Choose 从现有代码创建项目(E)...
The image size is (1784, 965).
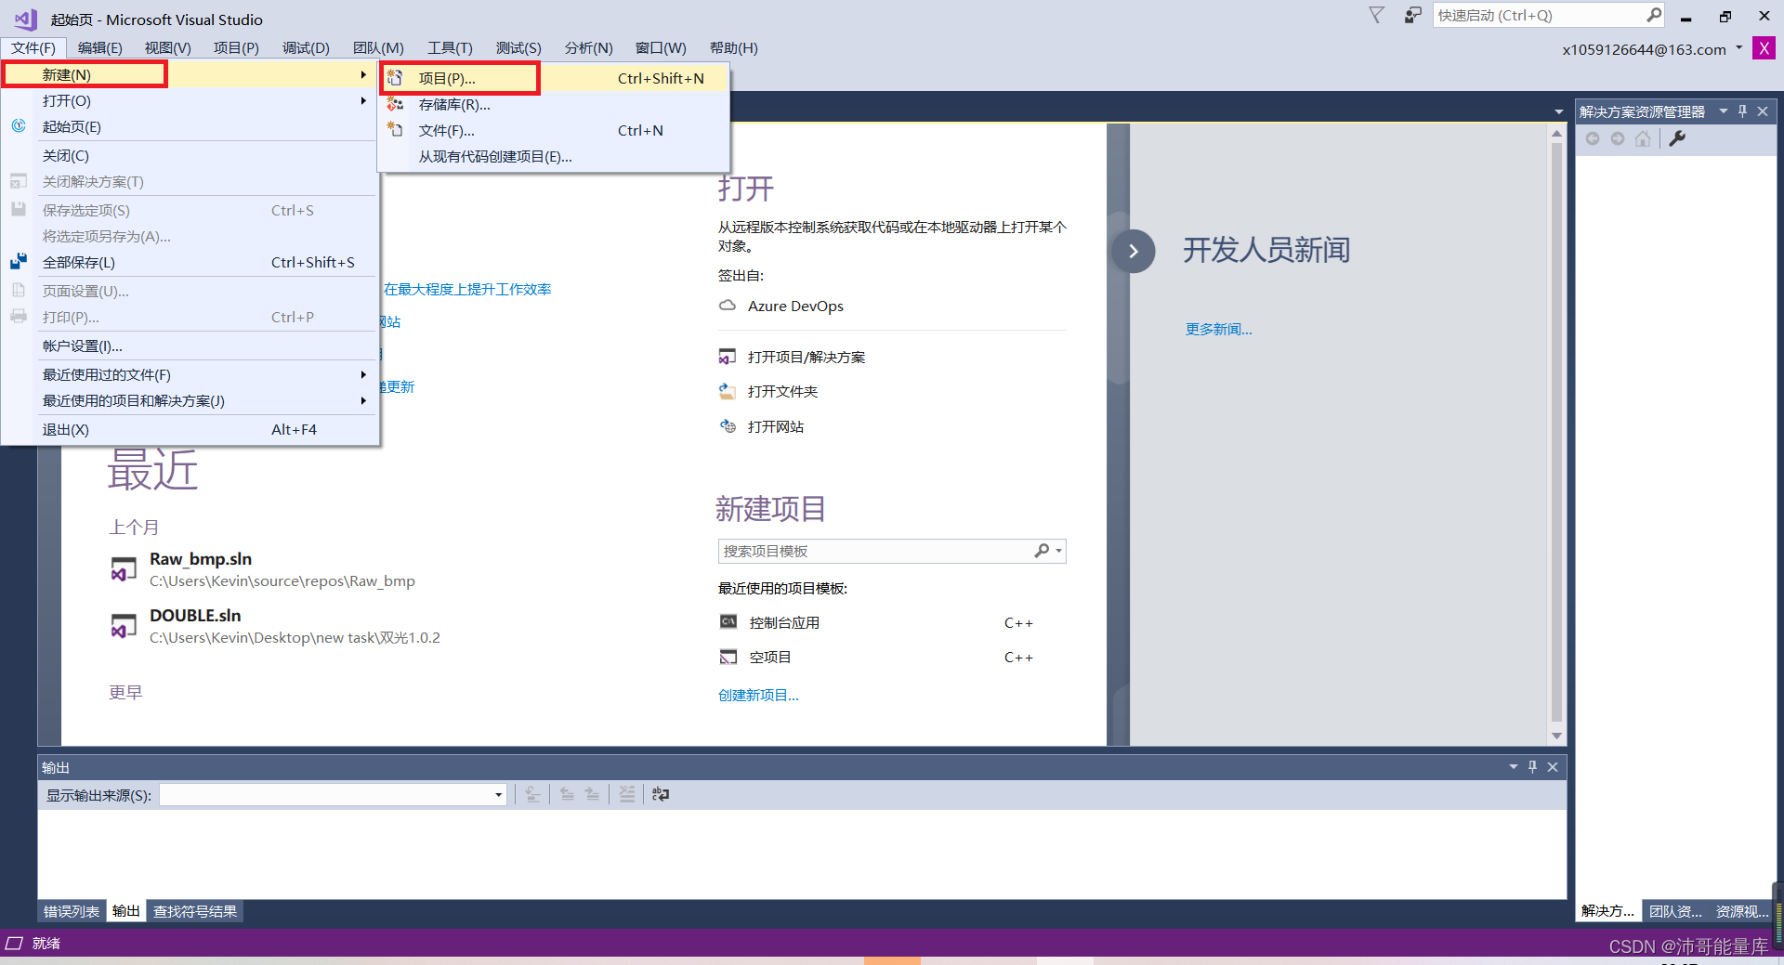tap(555, 156)
